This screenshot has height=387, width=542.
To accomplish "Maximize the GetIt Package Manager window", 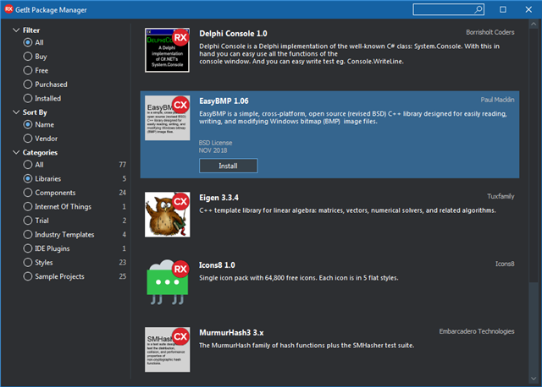I will [503, 9].
